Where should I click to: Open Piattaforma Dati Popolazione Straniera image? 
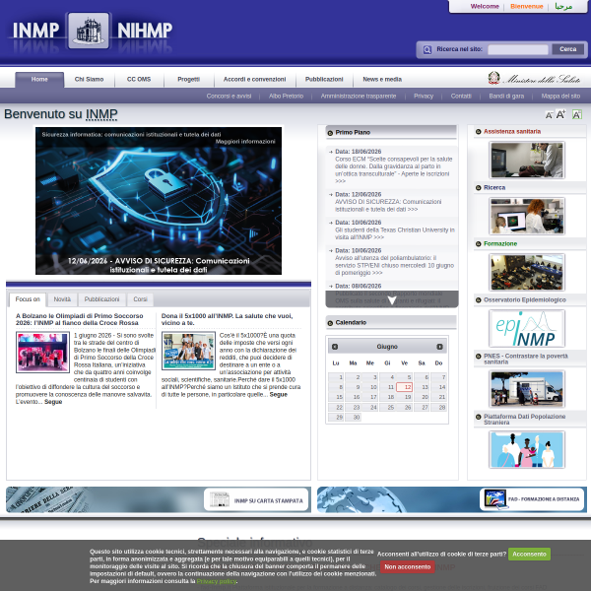pyautogui.click(x=527, y=450)
